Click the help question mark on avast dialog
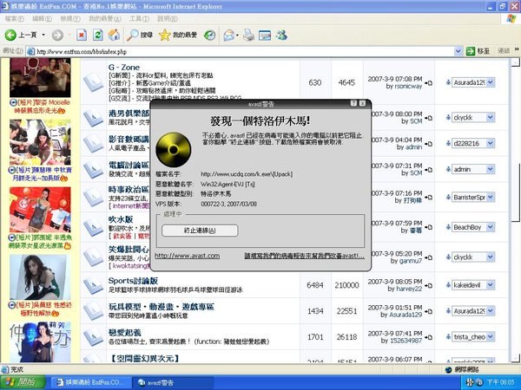The image size is (521, 390). tap(353, 103)
